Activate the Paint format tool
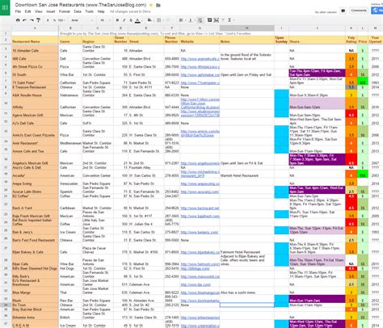Image resolution: width=383 pixels, height=328 pixels. pos(39,20)
